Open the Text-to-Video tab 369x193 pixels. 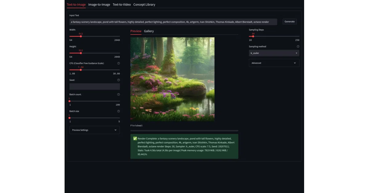click(x=121, y=5)
